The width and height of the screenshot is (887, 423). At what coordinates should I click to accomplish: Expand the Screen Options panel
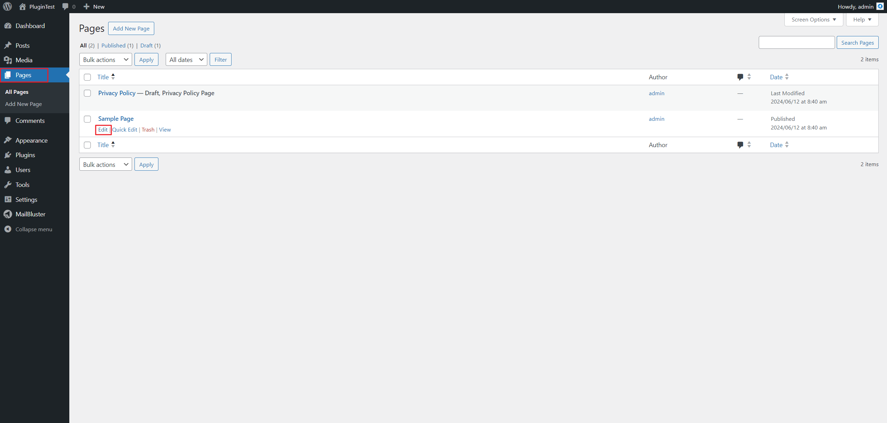(814, 20)
